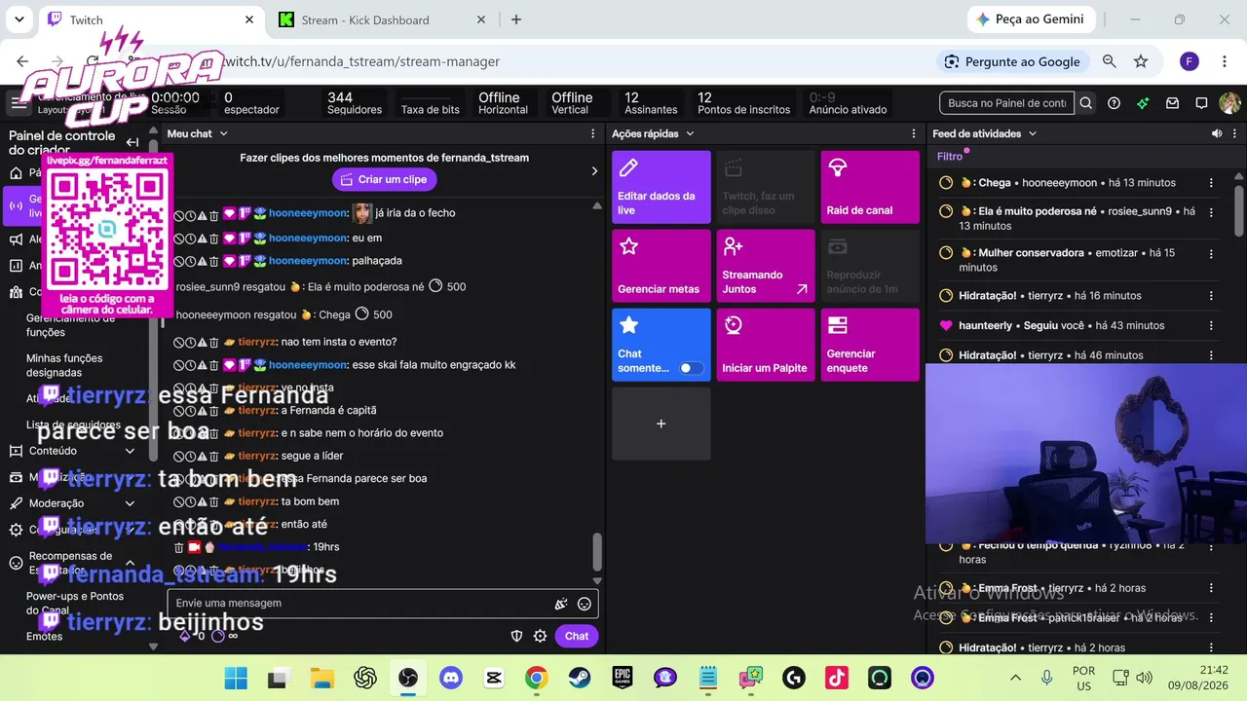The height and width of the screenshot is (701, 1247).
Task: Open the notifications inbox icon
Action: click(x=1172, y=103)
